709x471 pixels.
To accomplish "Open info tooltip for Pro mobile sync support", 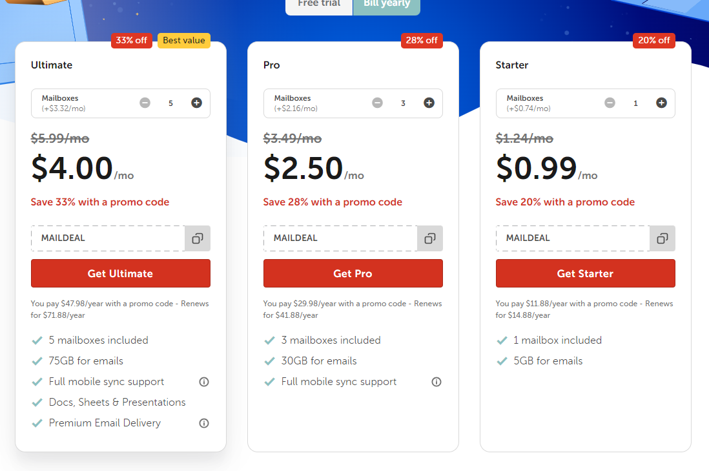I will tap(436, 382).
